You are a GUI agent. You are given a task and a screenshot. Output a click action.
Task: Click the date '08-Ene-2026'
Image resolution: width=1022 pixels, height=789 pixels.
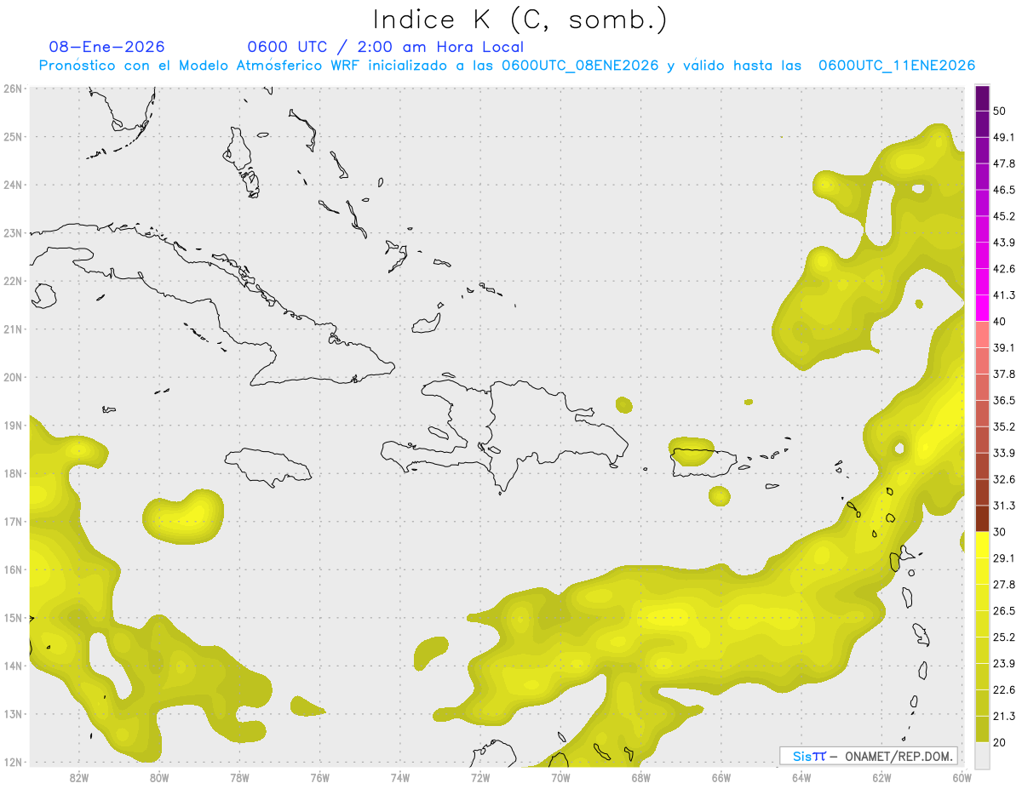coord(107,47)
